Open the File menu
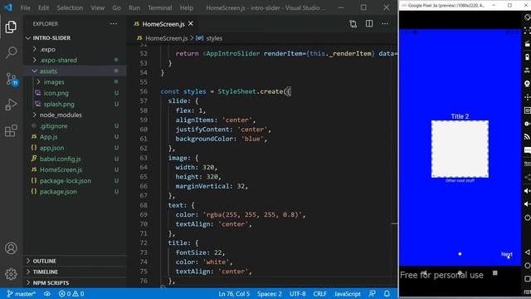 tap(26, 7)
